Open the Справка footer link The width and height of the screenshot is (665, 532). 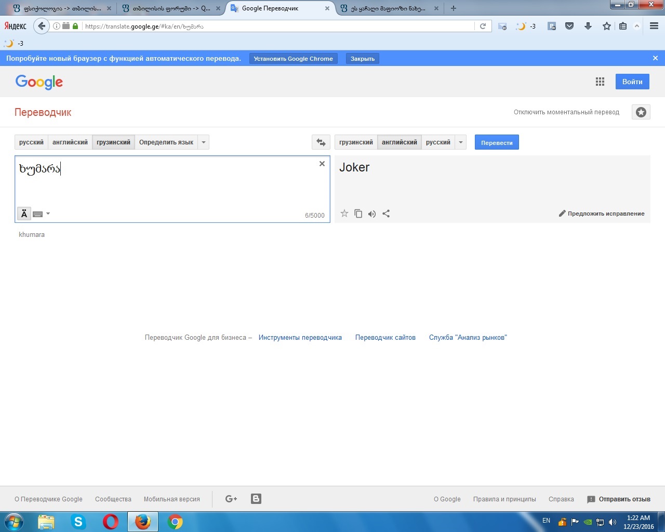click(561, 499)
